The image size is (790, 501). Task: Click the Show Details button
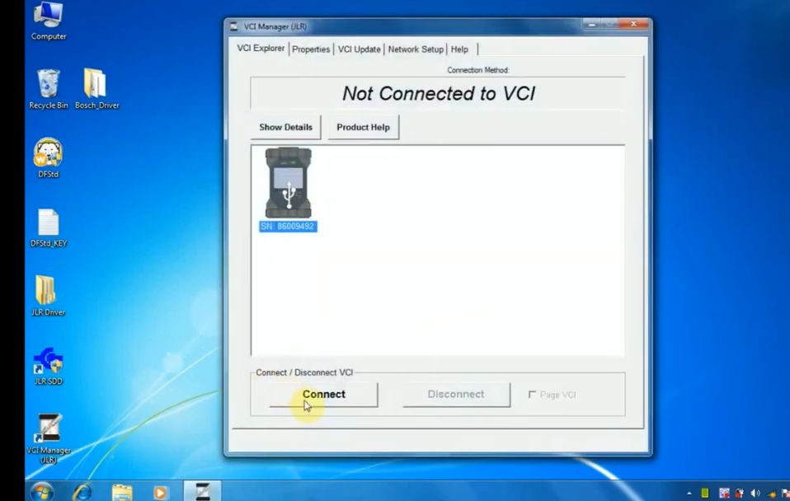pos(285,128)
